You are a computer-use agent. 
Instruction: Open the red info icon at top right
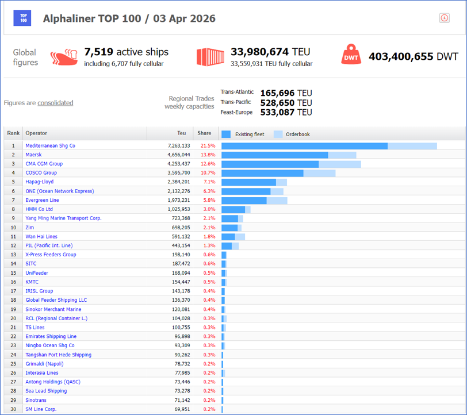[444, 18]
